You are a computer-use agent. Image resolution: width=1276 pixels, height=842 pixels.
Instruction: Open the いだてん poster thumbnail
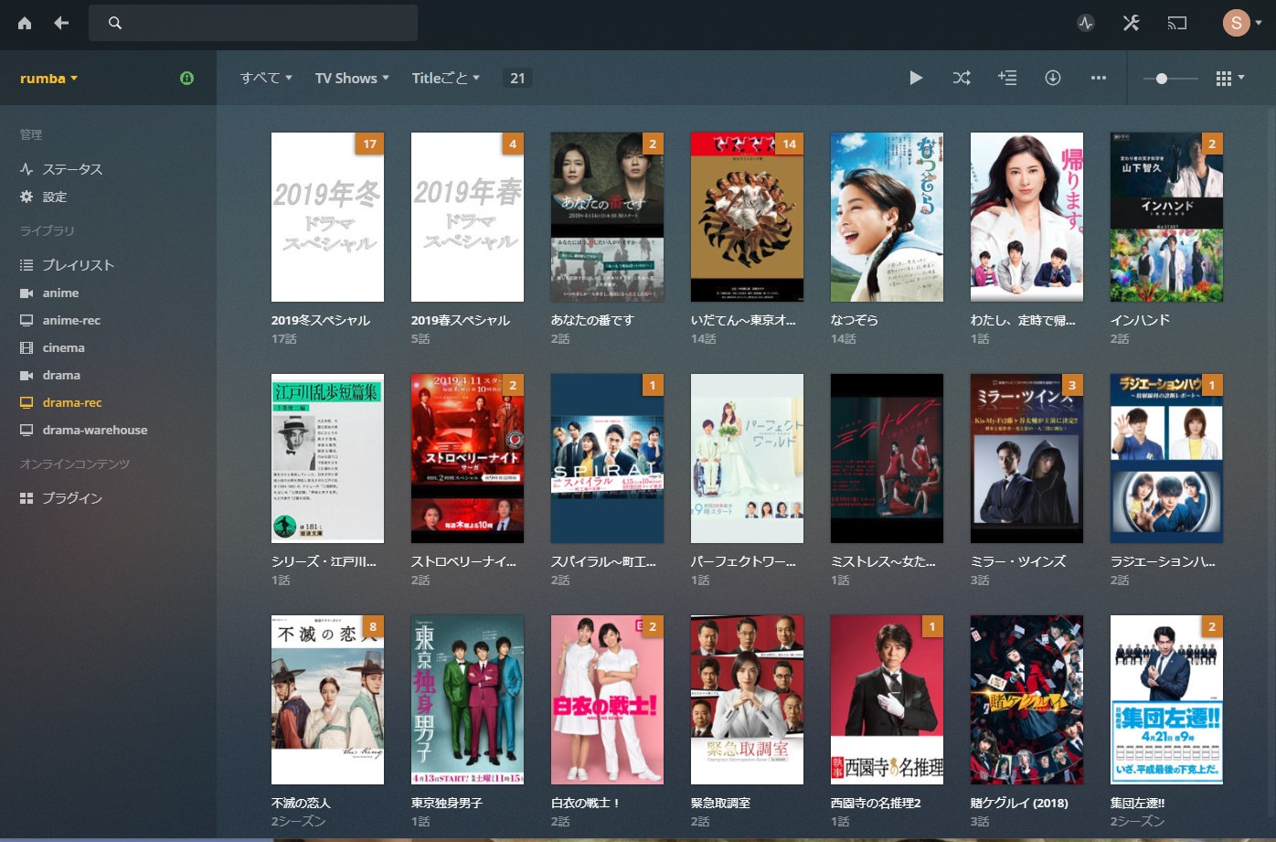[x=747, y=217]
